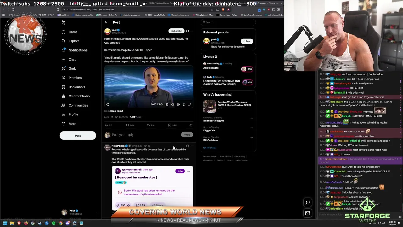Screen dimensions: 403x227
Task: Click the video progress bar
Action: click(x=149, y=100)
